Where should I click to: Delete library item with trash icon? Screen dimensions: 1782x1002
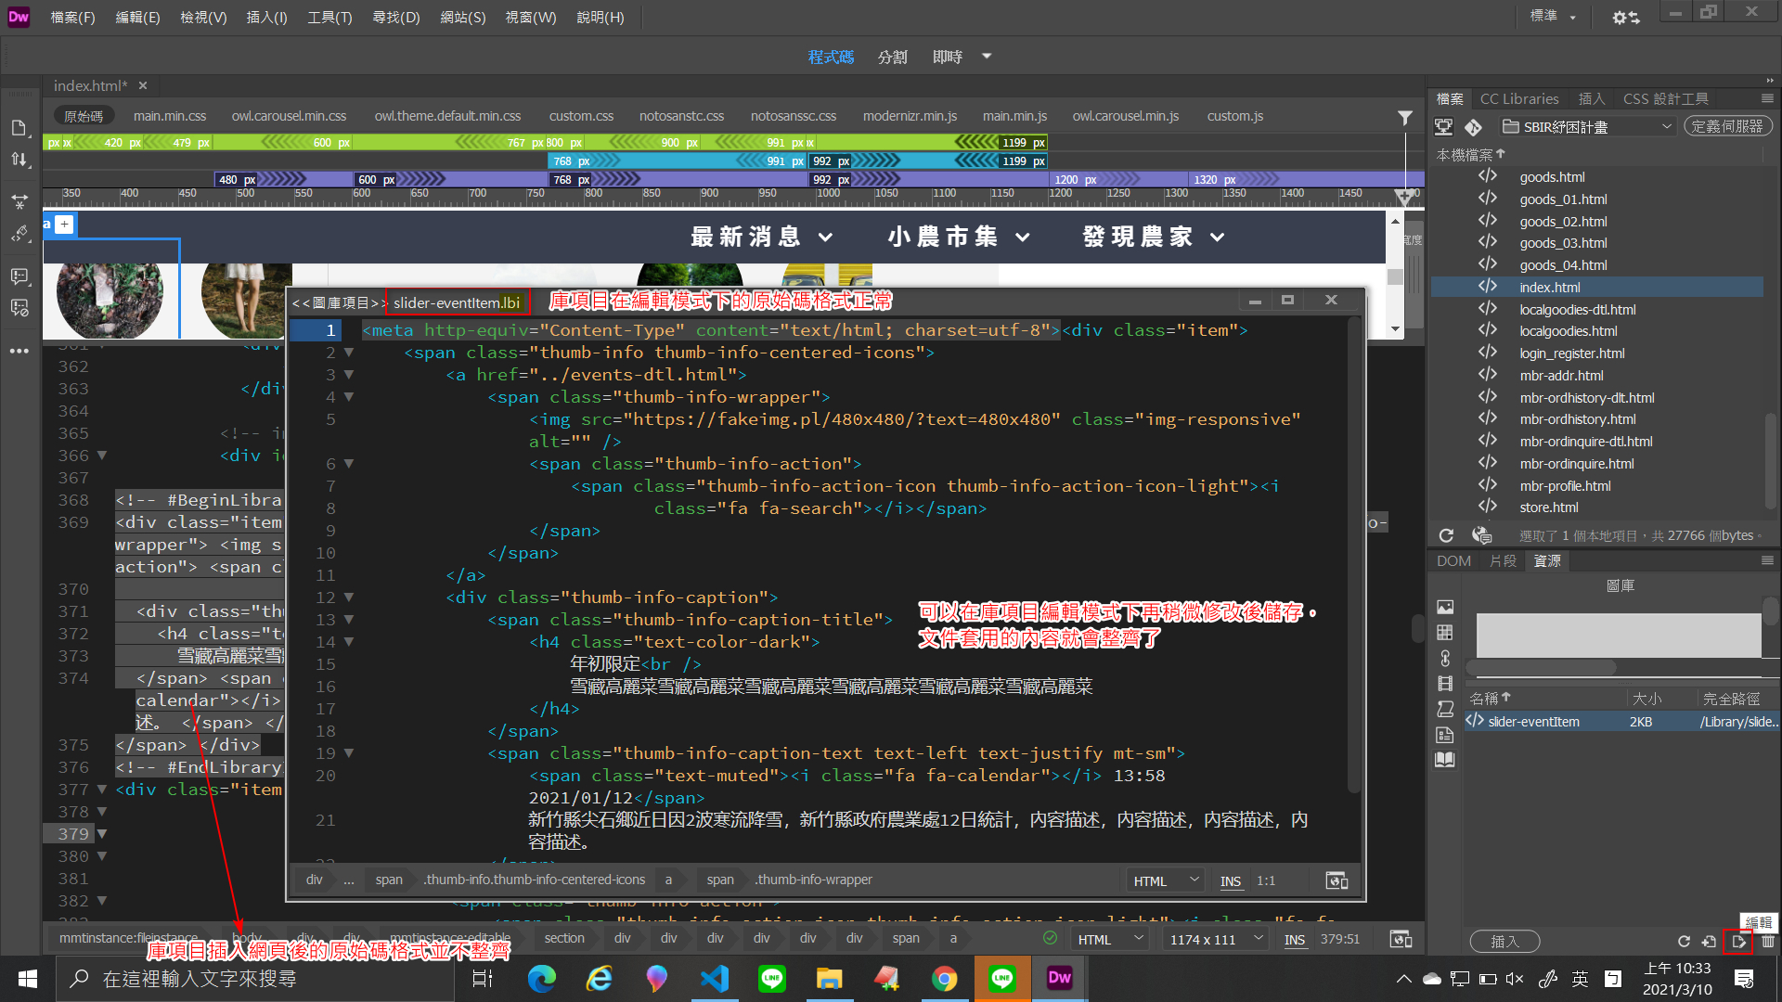coord(1768,942)
